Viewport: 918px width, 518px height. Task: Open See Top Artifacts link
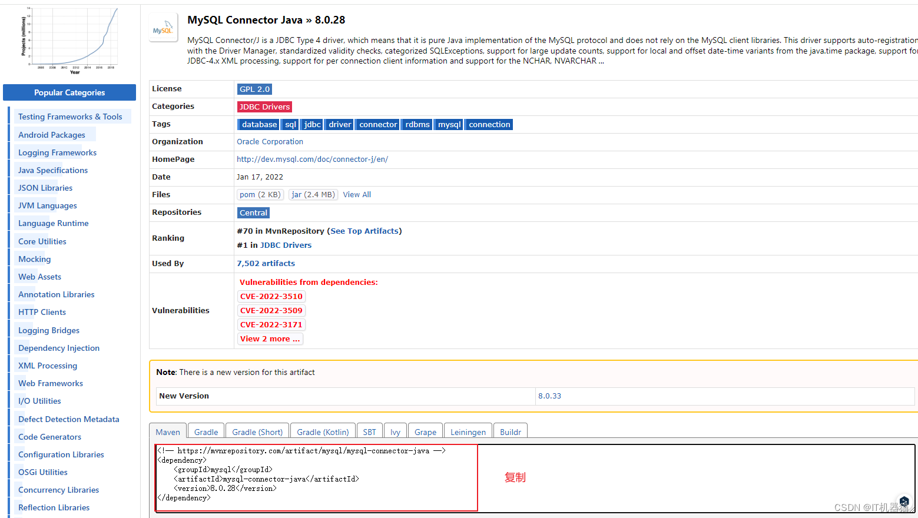(364, 231)
